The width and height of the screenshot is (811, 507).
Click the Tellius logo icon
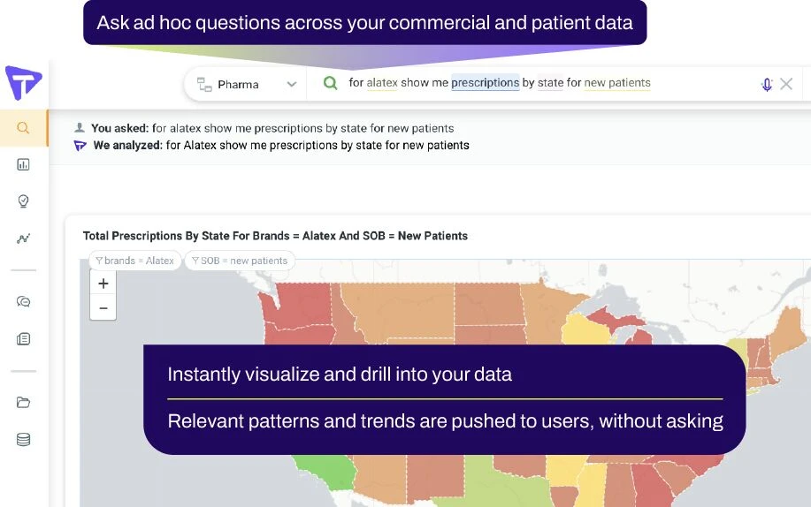(x=23, y=83)
